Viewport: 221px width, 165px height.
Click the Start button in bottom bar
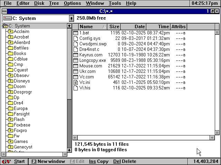click(19, 162)
